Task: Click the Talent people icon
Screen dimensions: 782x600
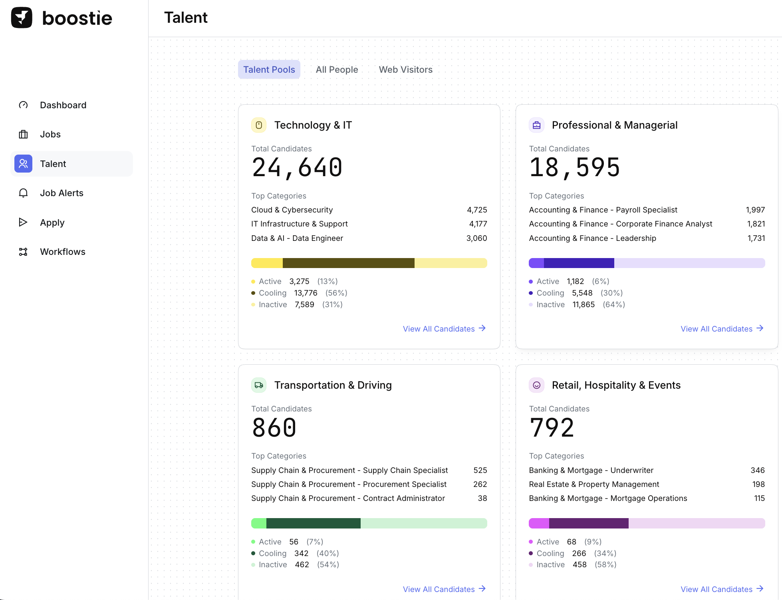Action: tap(23, 164)
